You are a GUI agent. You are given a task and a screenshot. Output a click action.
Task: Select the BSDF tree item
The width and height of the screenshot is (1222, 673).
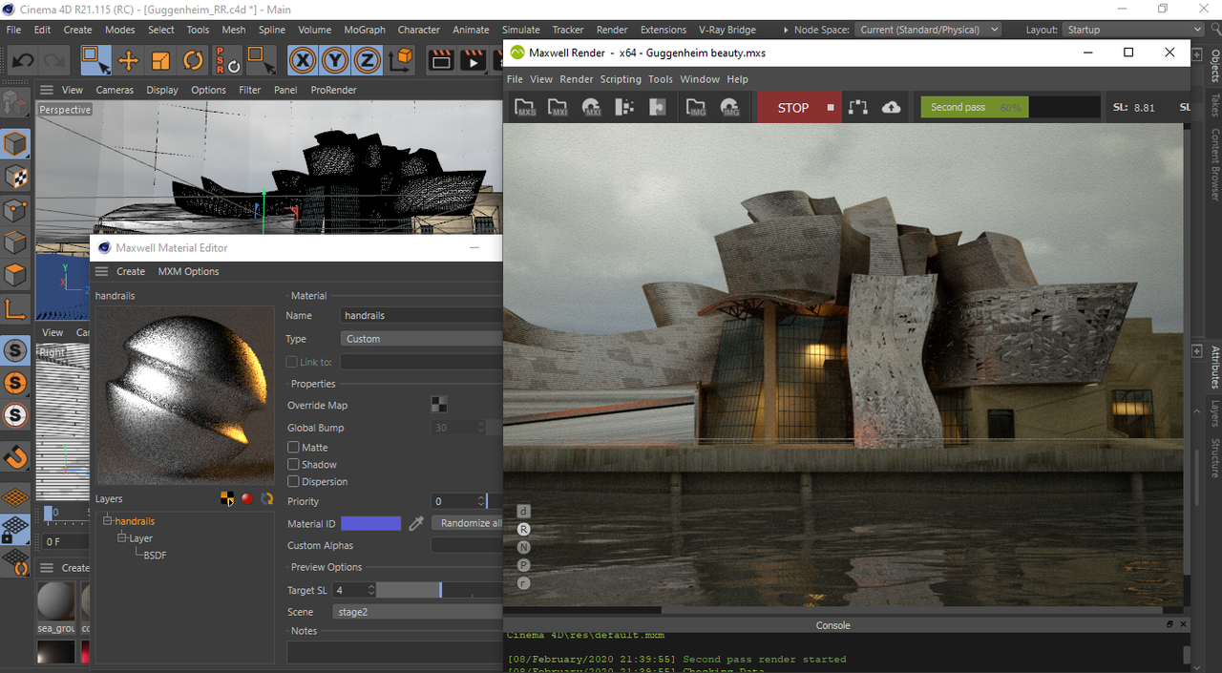pos(155,555)
